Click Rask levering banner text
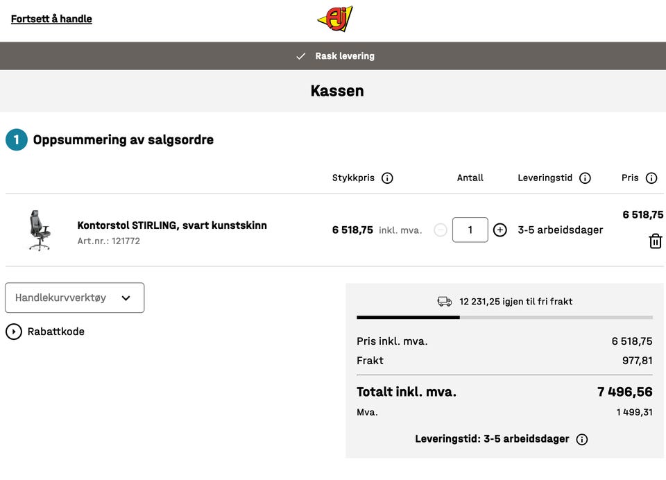Image resolution: width=666 pixels, height=480 pixels. pos(345,56)
